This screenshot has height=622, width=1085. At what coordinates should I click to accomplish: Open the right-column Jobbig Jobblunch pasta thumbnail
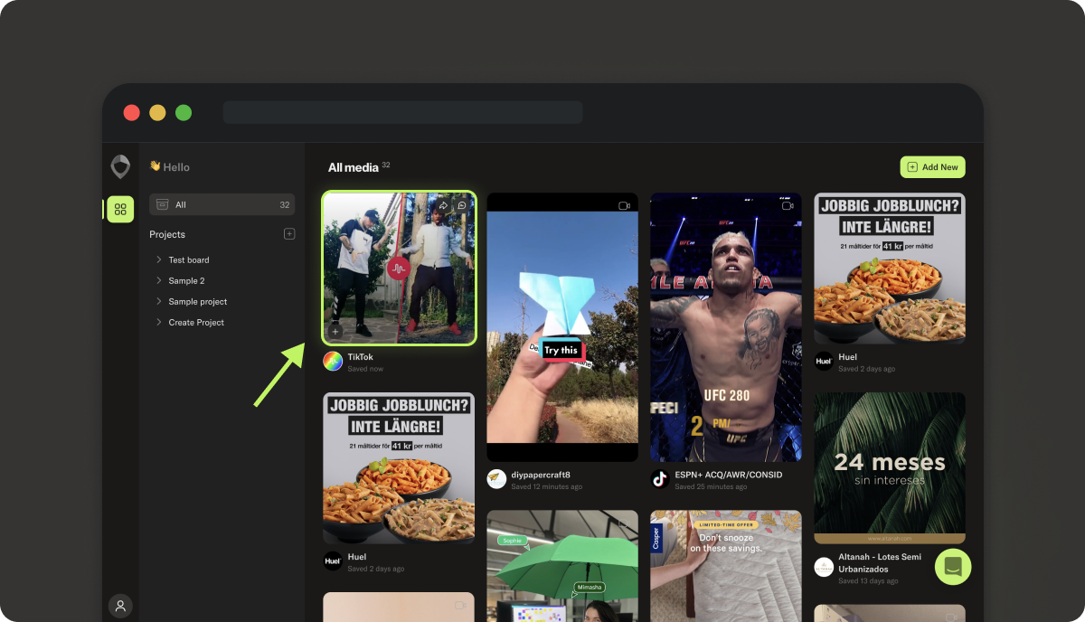[x=890, y=269]
